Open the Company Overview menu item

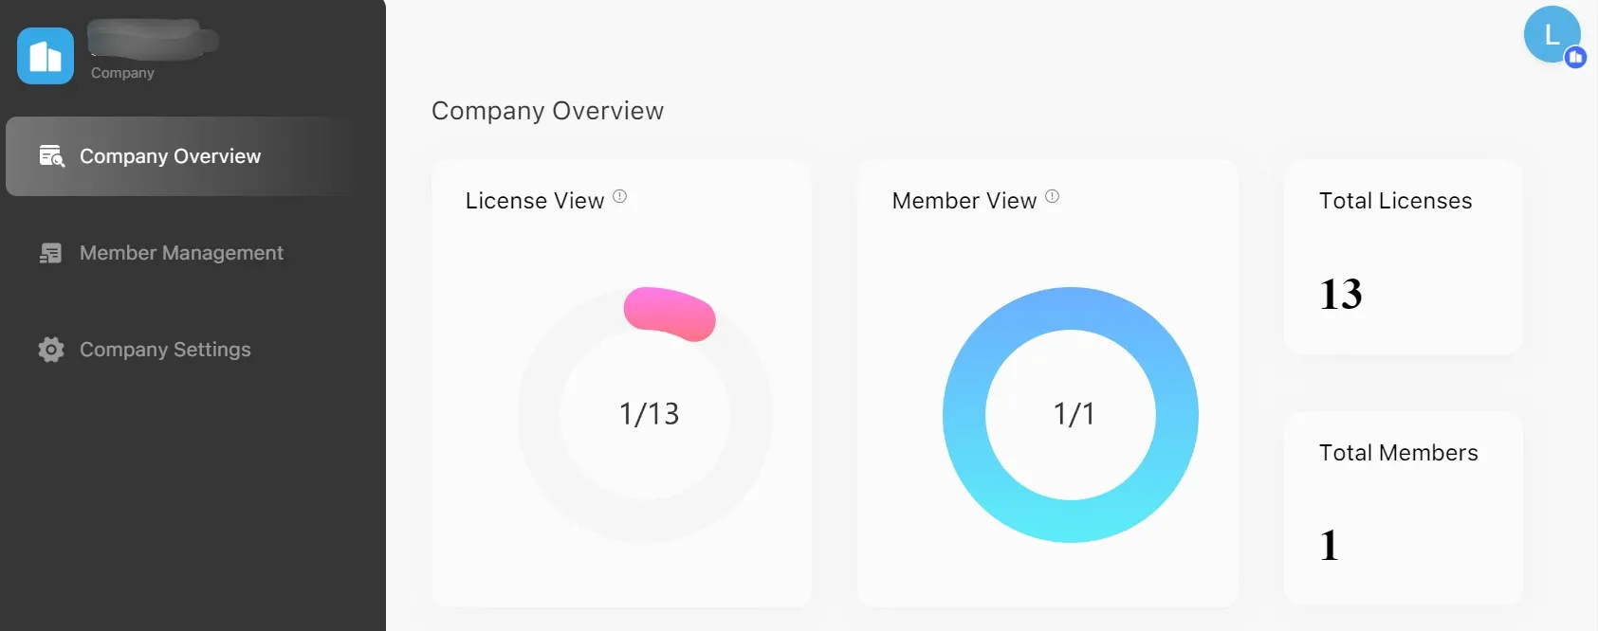(x=170, y=156)
